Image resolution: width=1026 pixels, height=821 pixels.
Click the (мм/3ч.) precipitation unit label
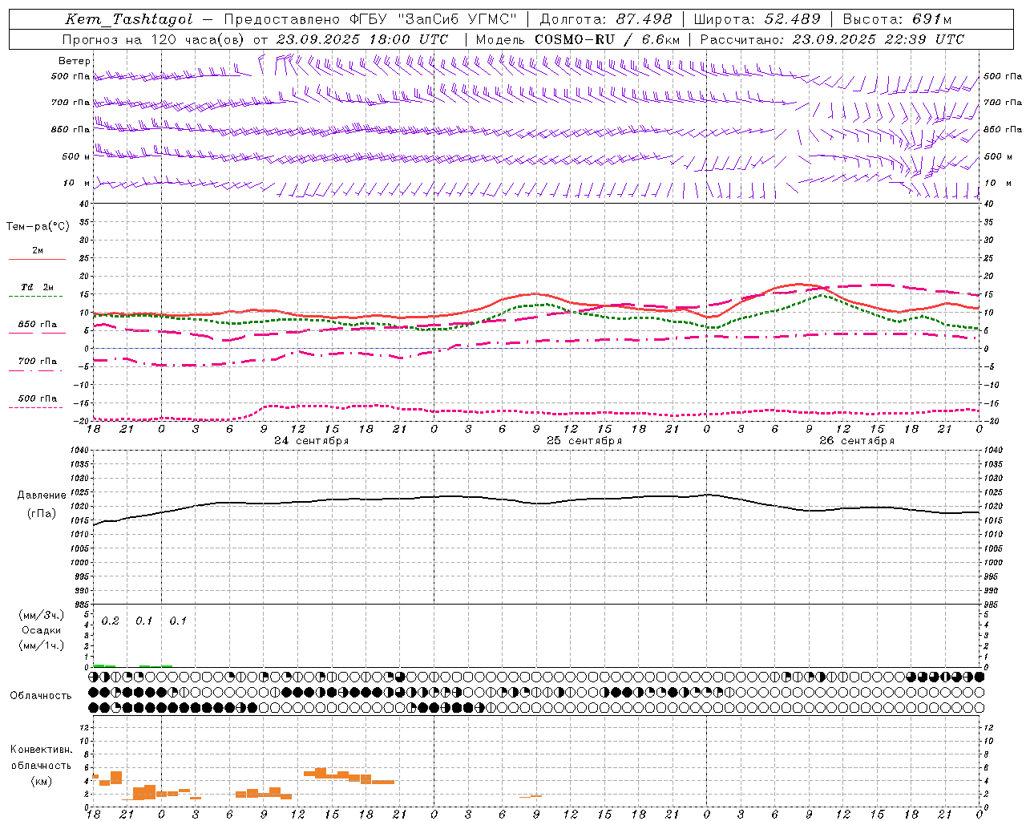(x=42, y=616)
